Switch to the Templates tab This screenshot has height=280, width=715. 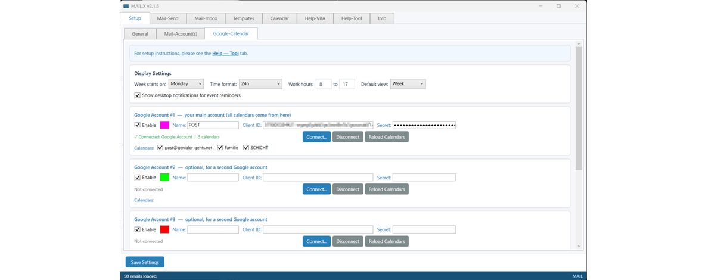[244, 18]
